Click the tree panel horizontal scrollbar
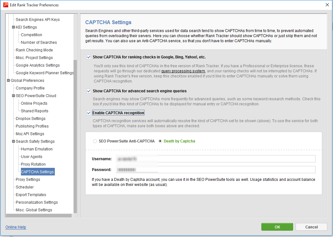The image size is (333, 237). 39,216
